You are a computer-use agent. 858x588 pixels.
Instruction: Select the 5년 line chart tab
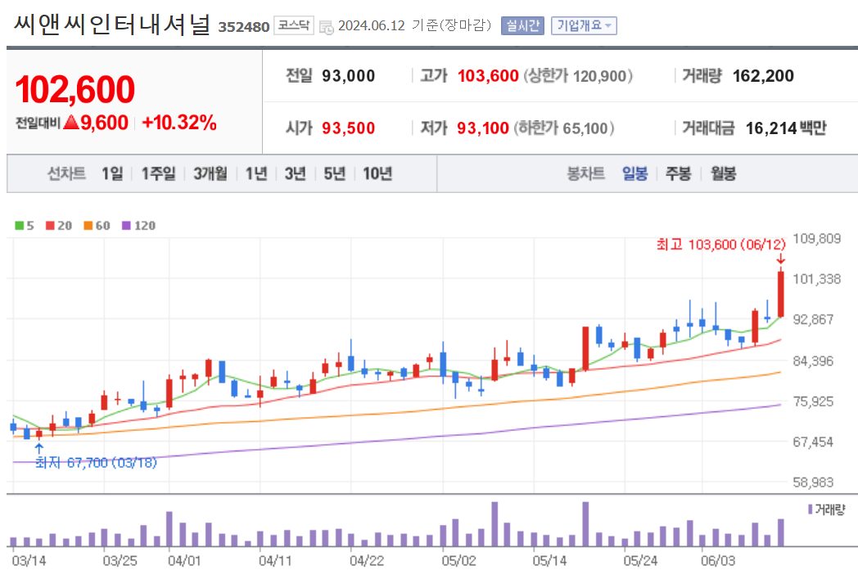[x=334, y=173]
